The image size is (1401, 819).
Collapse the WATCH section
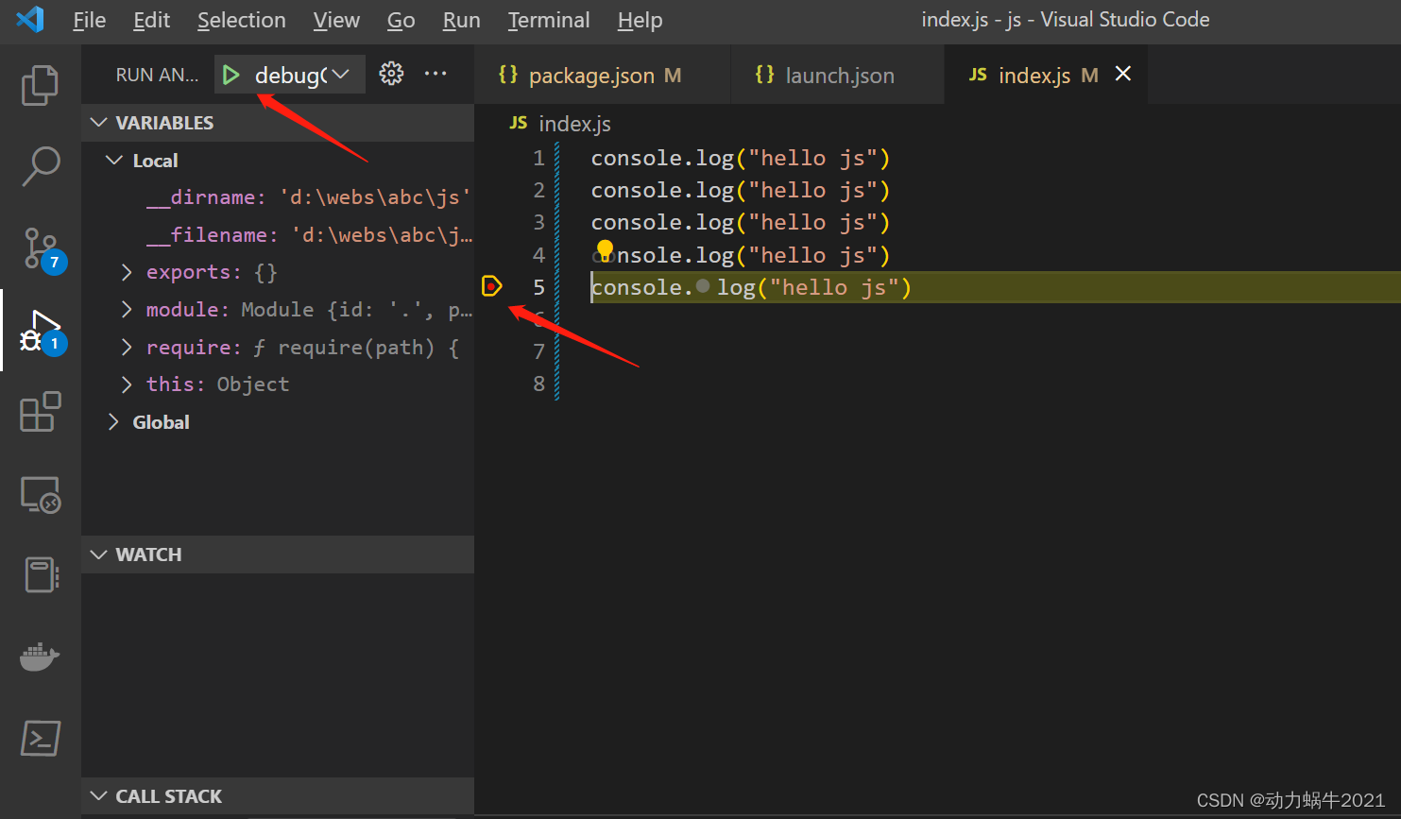click(x=98, y=555)
